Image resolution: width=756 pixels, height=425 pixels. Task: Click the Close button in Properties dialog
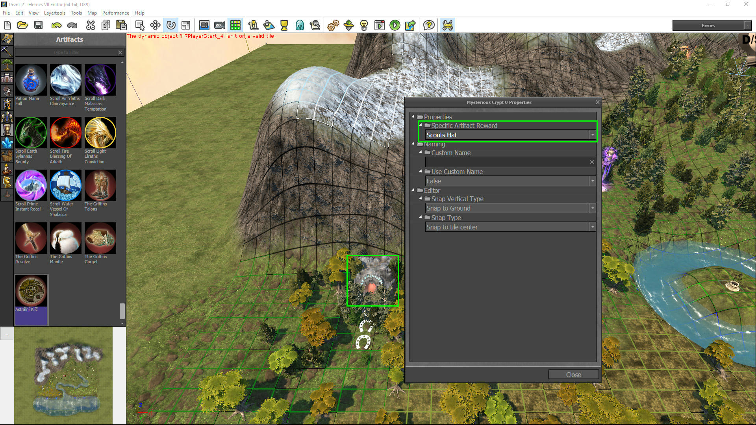coord(573,375)
